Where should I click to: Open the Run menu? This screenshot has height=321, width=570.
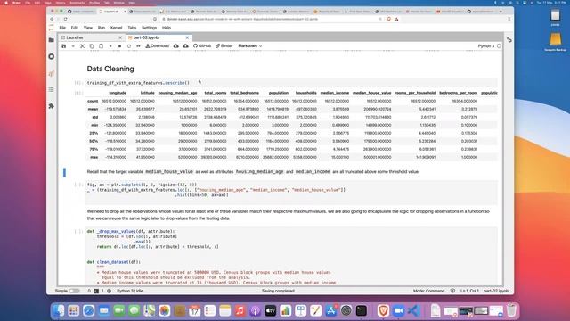(102, 28)
